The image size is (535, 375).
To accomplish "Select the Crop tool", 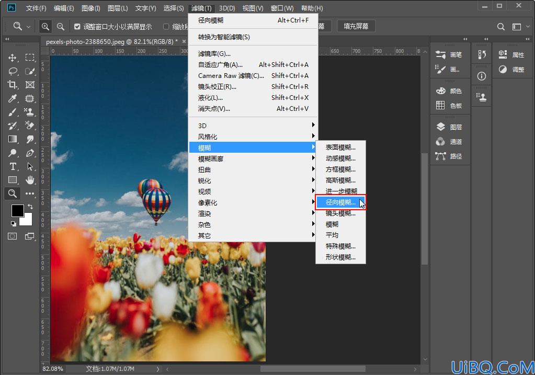I will 13,85.
